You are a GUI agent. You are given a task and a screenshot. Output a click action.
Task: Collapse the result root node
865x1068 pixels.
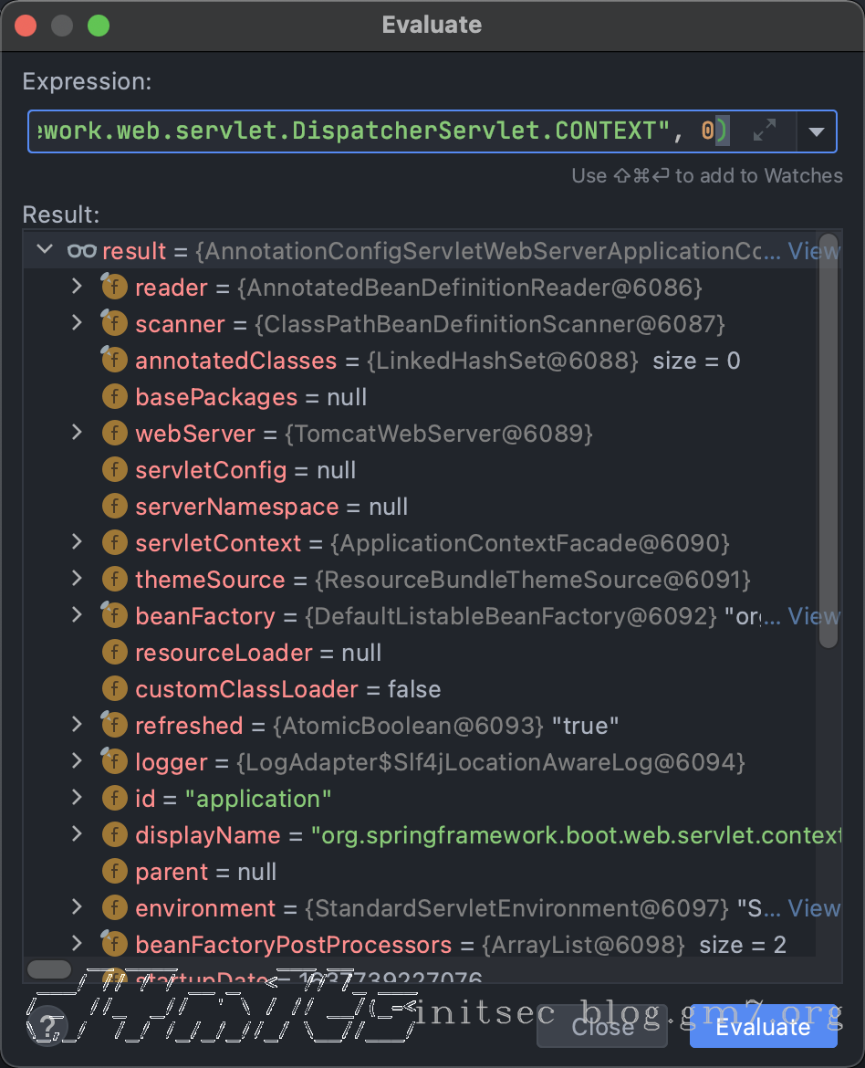[43, 250]
